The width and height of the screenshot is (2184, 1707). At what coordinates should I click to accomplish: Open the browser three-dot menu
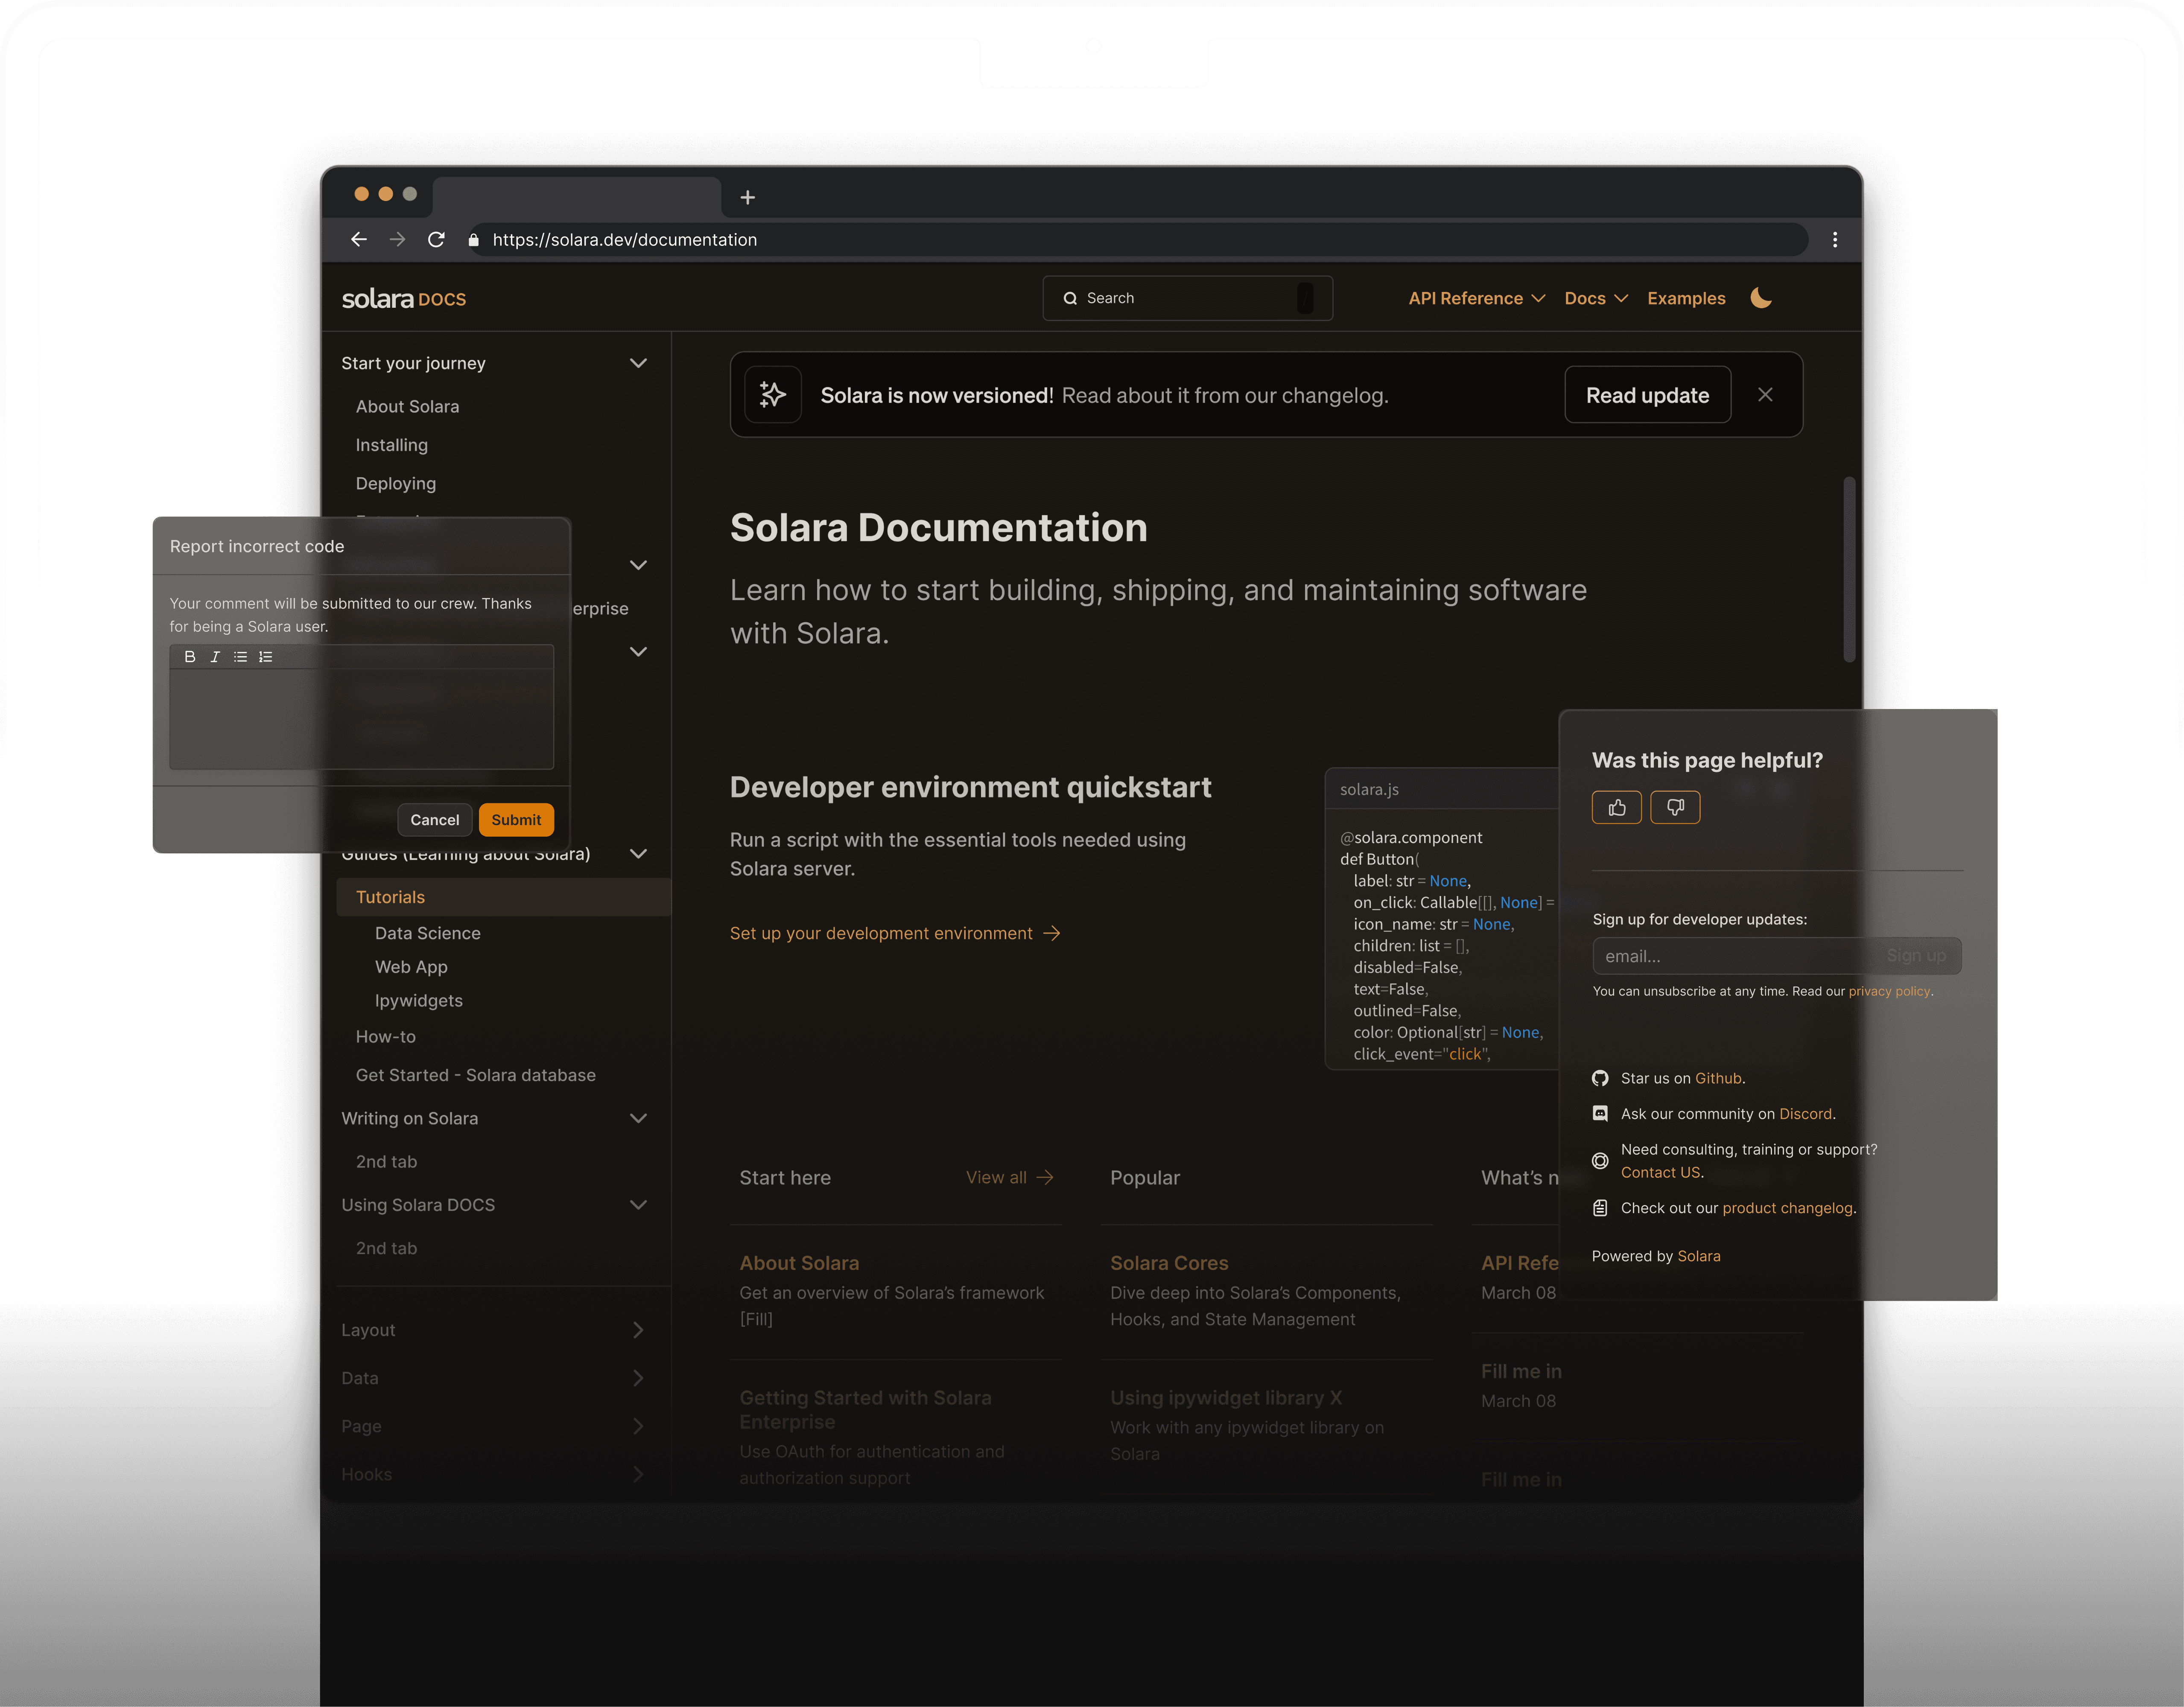1834,240
